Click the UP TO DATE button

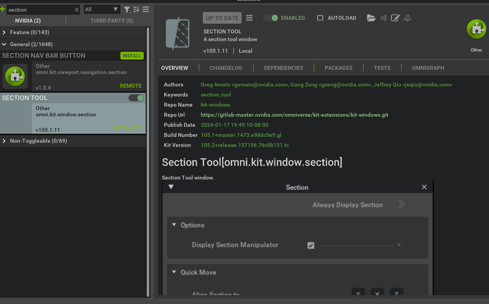click(x=222, y=18)
